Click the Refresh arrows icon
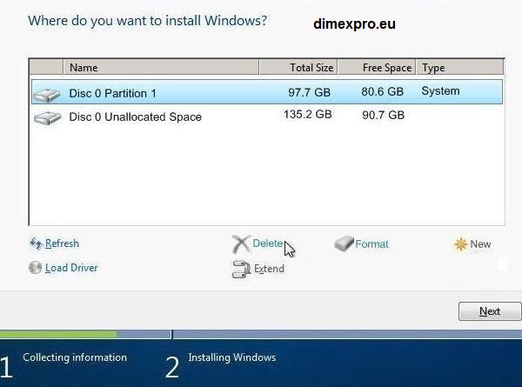This screenshot has width=522, height=387. pyautogui.click(x=36, y=244)
